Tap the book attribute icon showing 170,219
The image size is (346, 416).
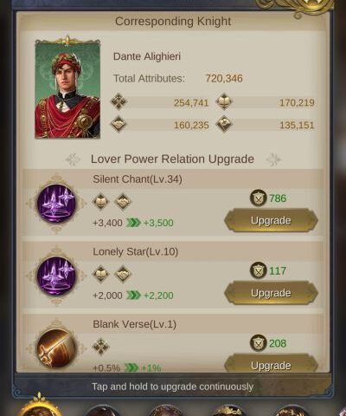[224, 102]
